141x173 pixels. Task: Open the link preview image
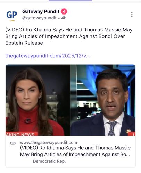[70, 100]
